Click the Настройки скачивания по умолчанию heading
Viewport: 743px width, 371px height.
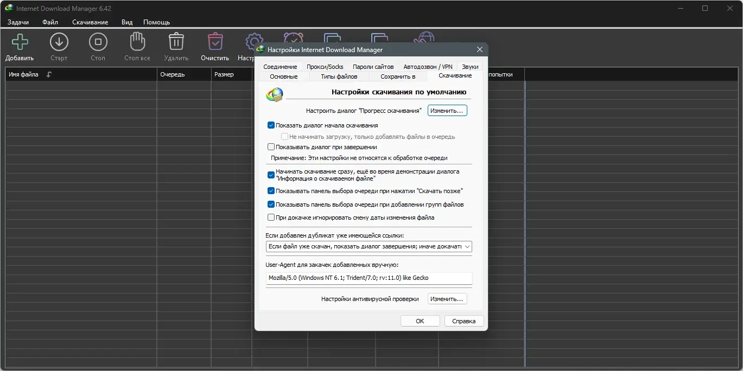(399, 92)
